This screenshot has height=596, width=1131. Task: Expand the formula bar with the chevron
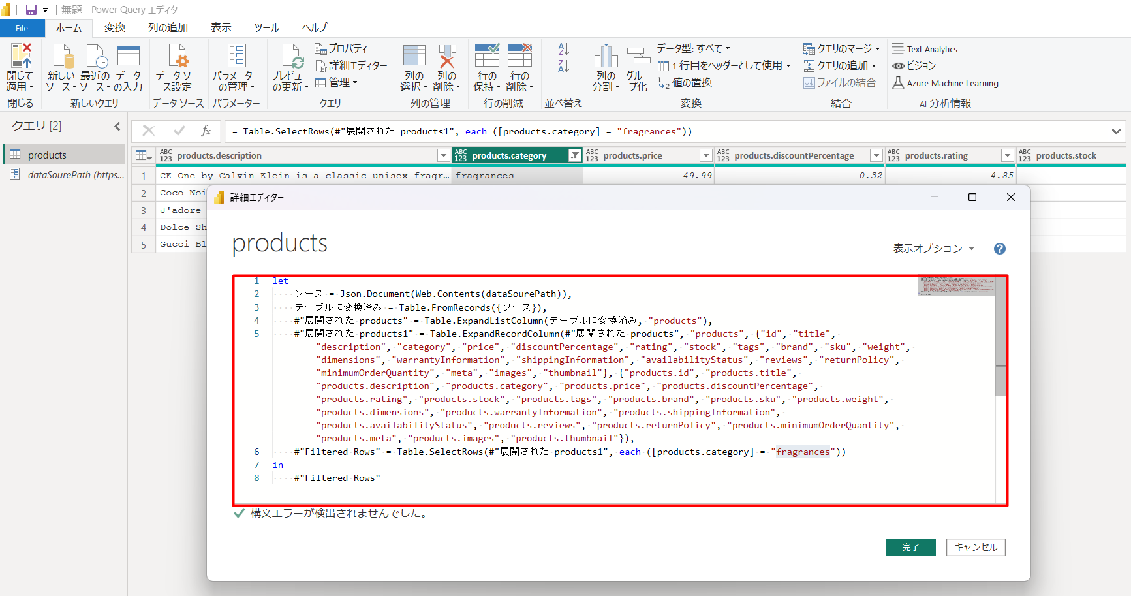(x=1116, y=131)
